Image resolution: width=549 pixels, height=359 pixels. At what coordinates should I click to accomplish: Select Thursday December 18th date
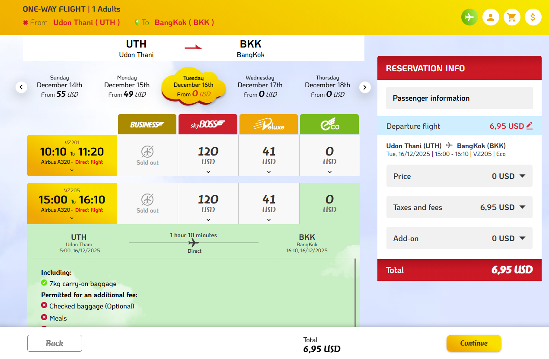(328, 86)
